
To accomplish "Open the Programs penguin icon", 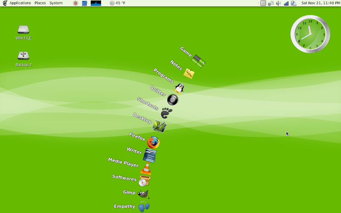I will (x=179, y=88).
